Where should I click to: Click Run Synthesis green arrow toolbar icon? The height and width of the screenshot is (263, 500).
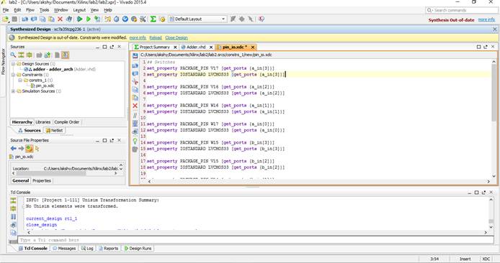(x=79, y=19)
